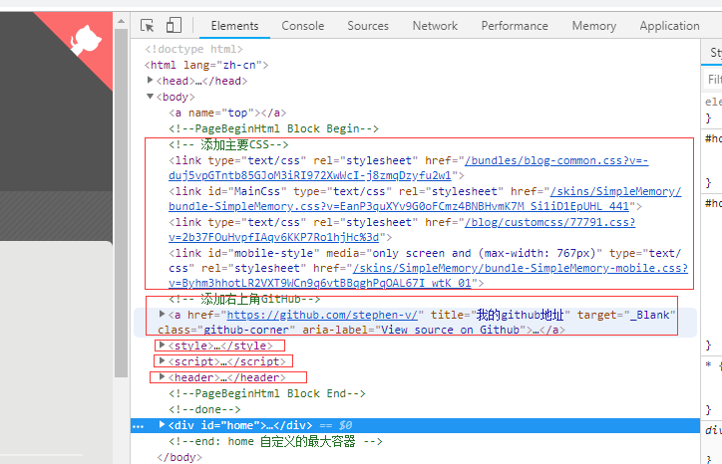Select the closing body tag
Viewport: 722px width, 464px height.
[x=180, y=458]
